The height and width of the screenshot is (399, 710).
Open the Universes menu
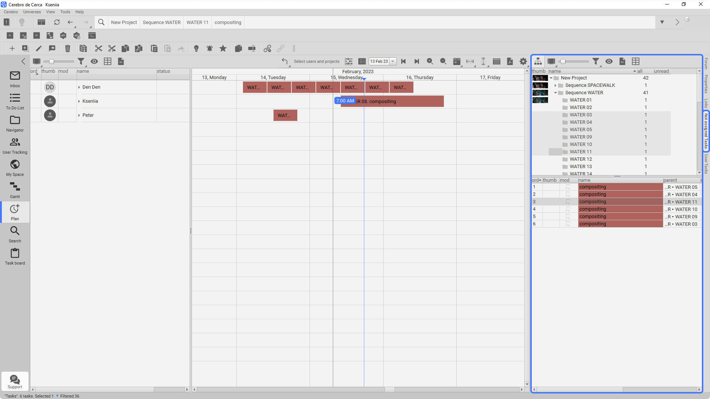(x=32, y=12)
